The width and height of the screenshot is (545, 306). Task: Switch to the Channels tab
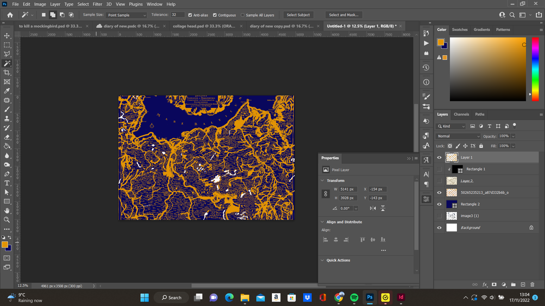pos(461,114)
